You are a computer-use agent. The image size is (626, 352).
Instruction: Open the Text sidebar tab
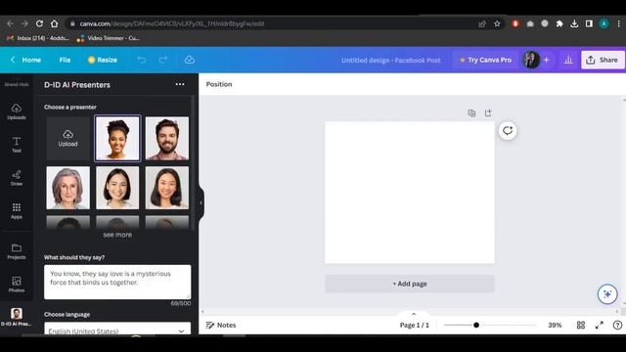tap(17, 145)
